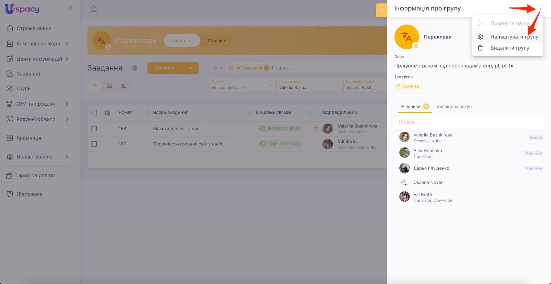This screenshot has width=551, height=284.
Task: Click Val Brath in task 167 row
Action: (x=347, y=141)
